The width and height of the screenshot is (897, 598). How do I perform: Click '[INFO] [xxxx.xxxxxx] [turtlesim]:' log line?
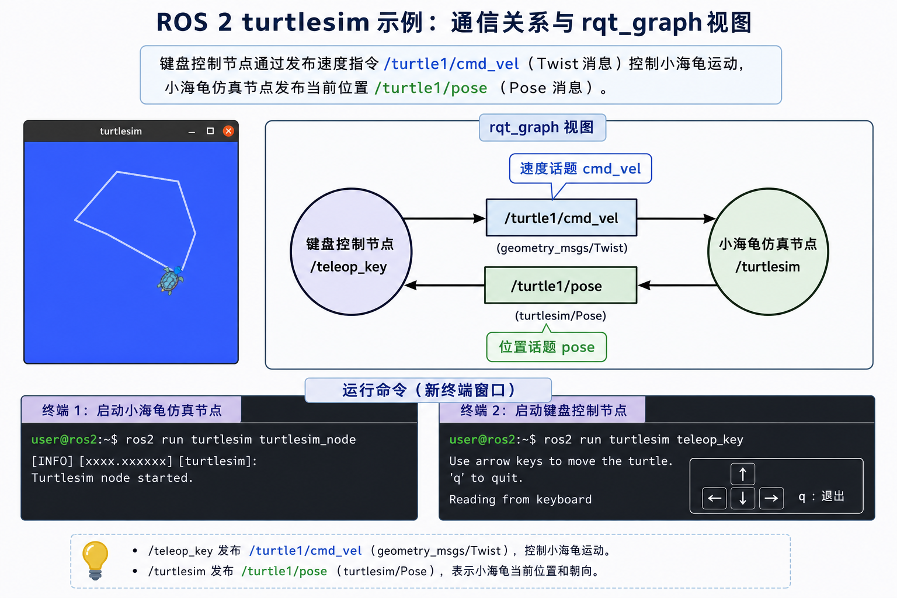[144, 461]
